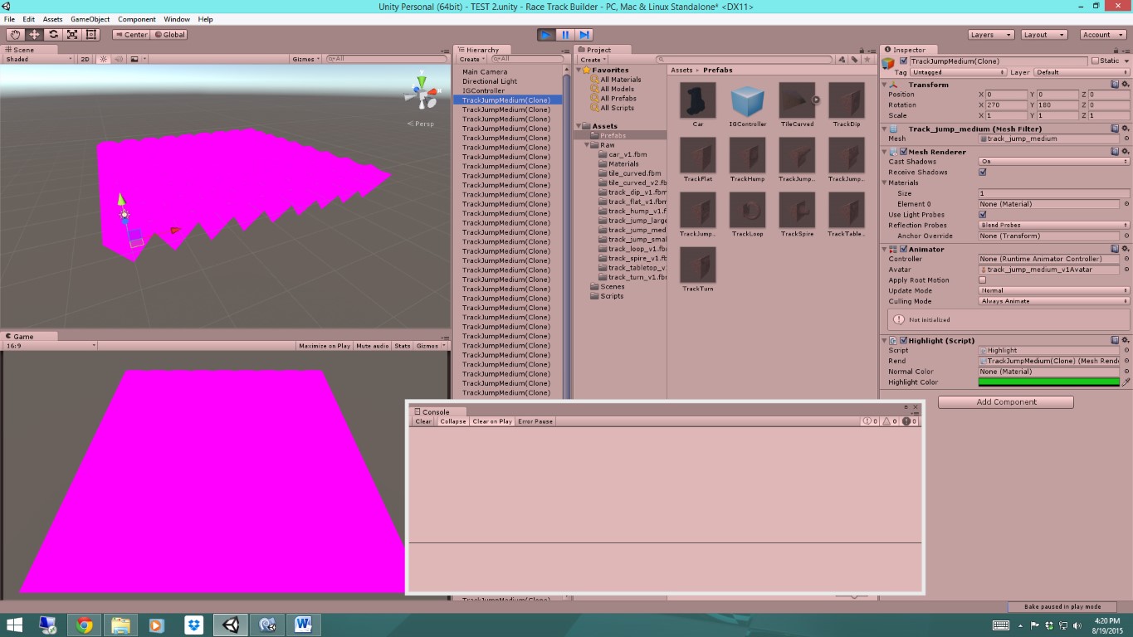Toggle the Global/Local coordinate button
Viewport: 1133px width, 637px height.
coord(169,35)
